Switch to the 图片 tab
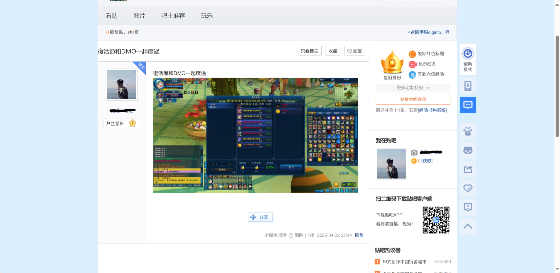The width and height of the screenshot is (560, 273). [139, 16]
